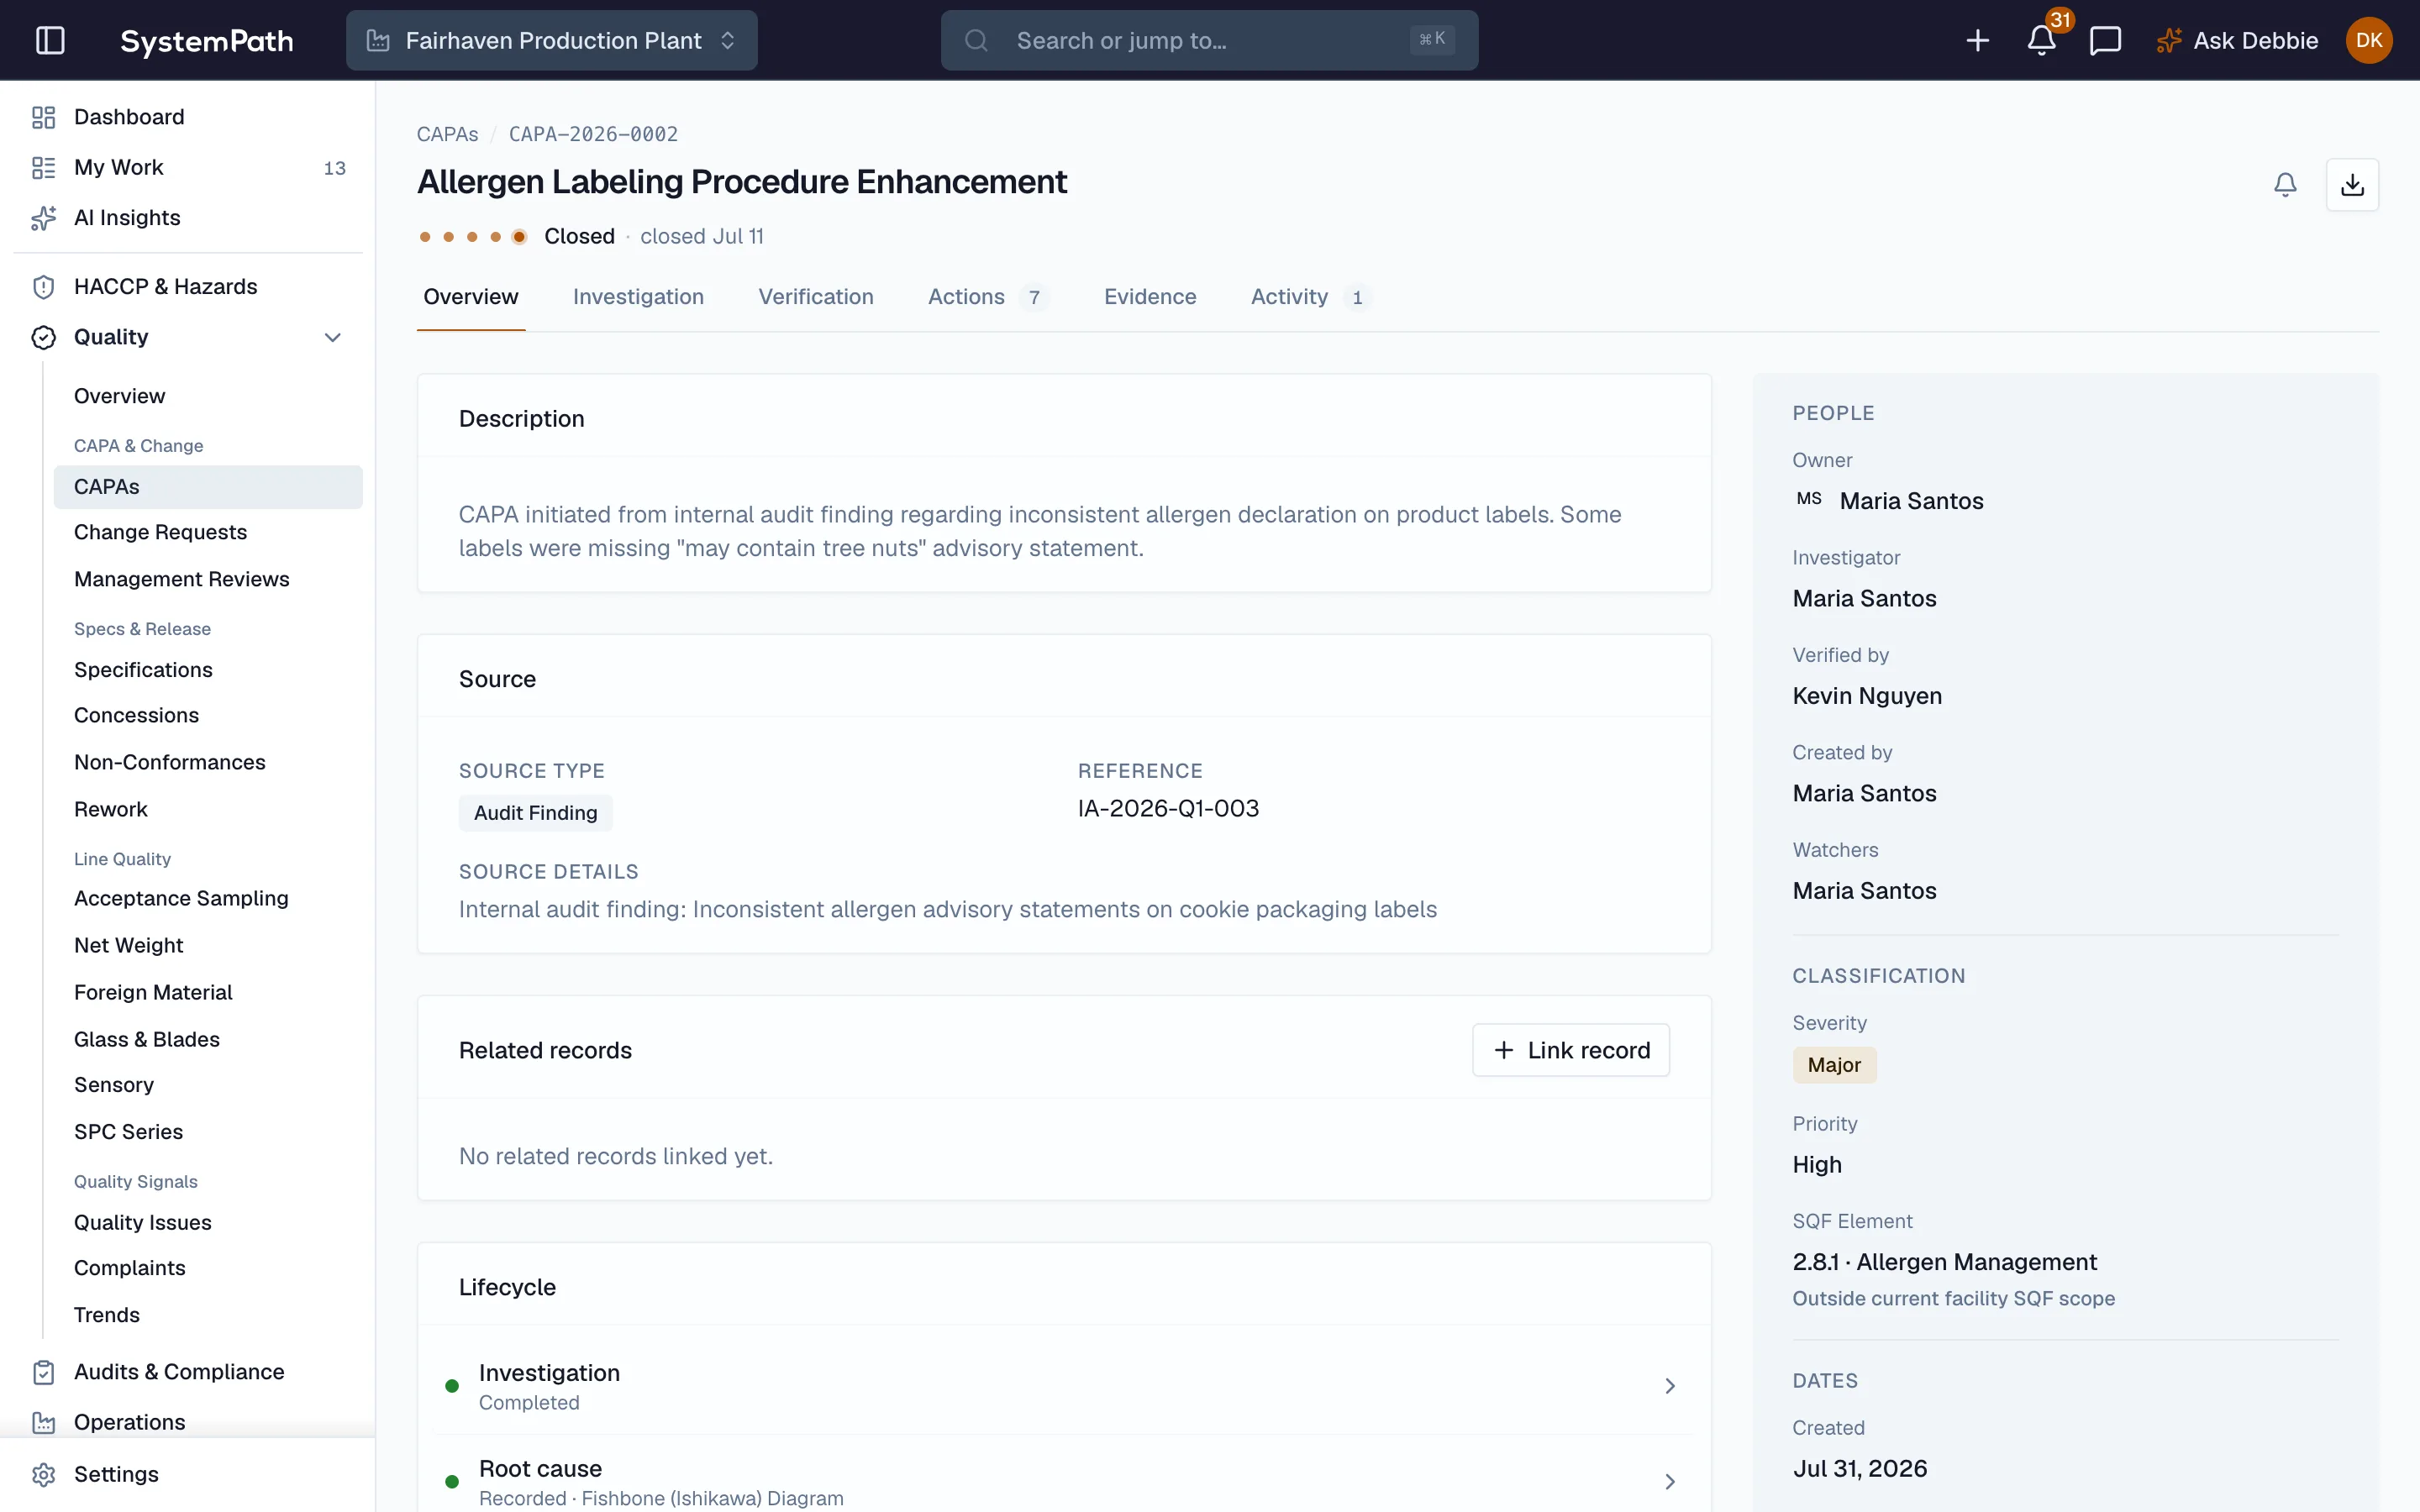Click 2.8.1 Allergen Management SQF element

tap(1944, 1262)
